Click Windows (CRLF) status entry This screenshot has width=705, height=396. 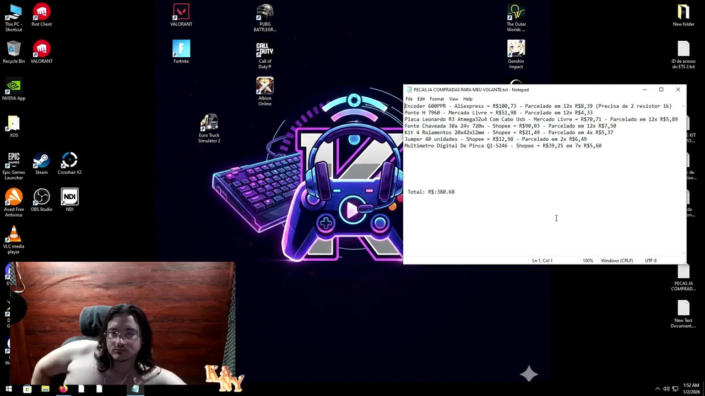(x=617, y=261)
